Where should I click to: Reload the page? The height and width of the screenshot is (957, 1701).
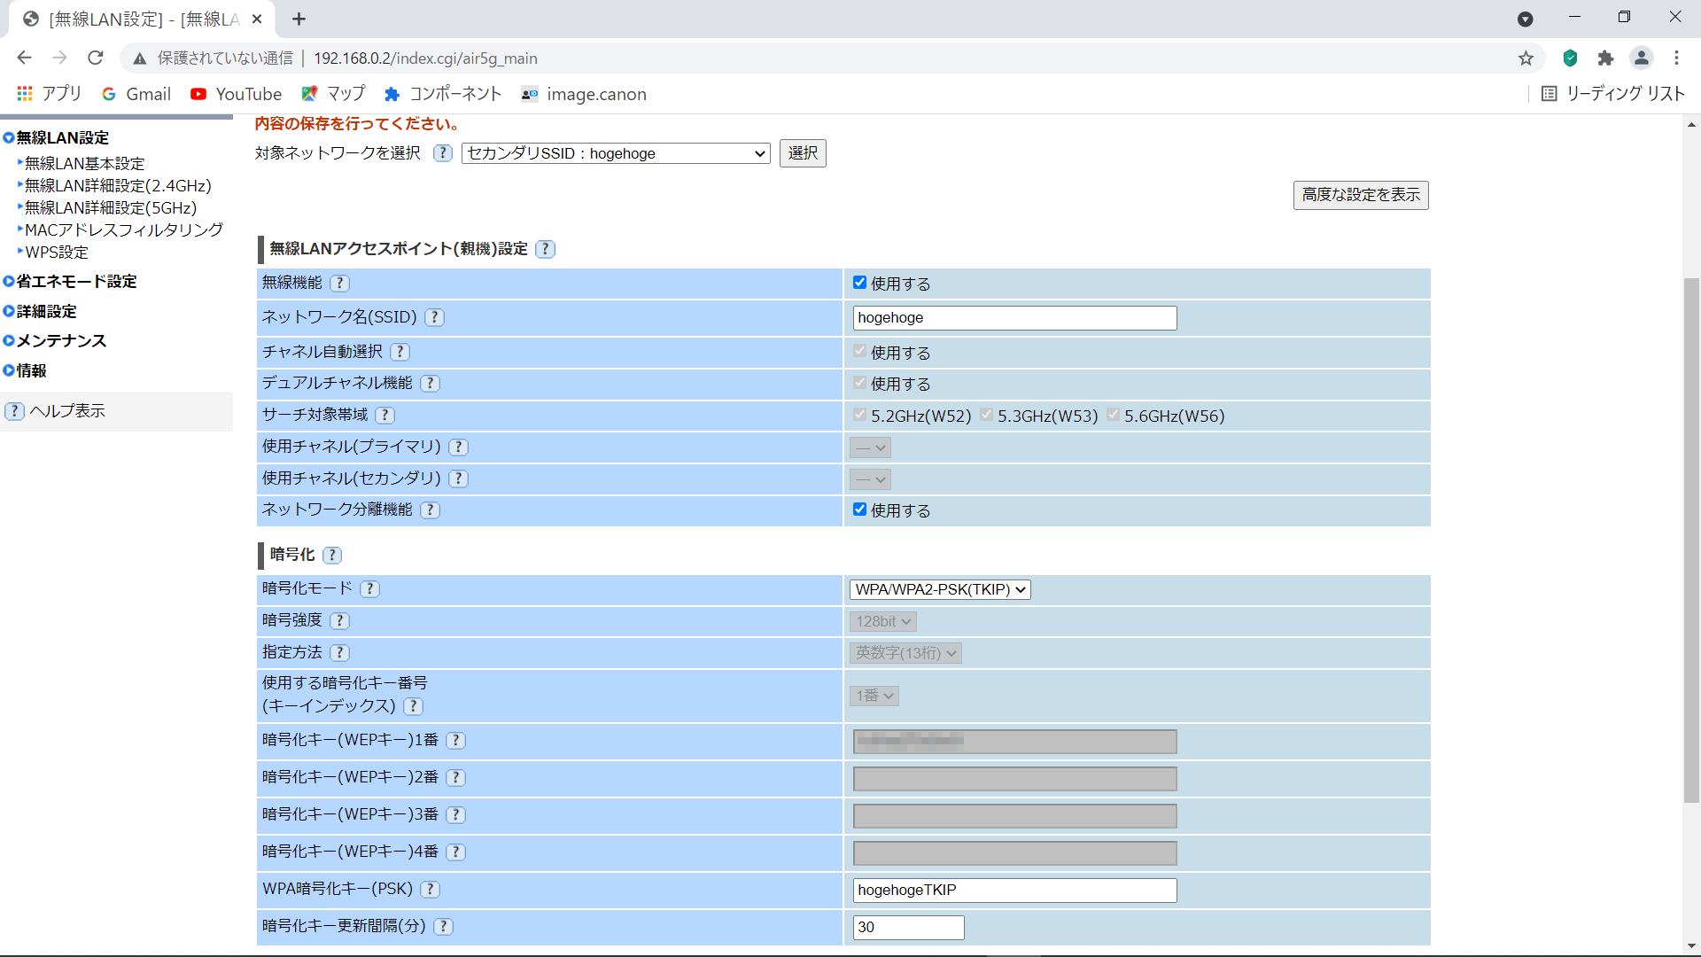[96, 58]
